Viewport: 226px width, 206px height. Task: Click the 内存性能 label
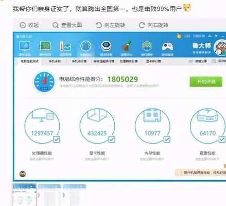[x=152, y=153]
